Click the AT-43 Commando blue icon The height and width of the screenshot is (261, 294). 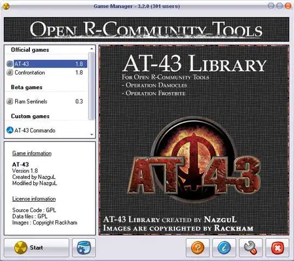point(10,130)
